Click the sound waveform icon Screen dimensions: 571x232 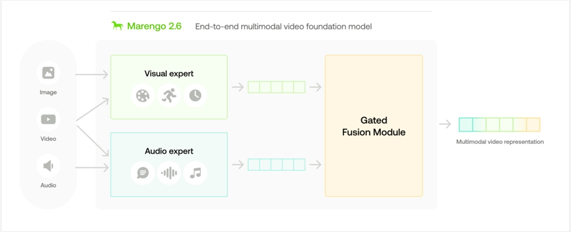coord(169,173)
